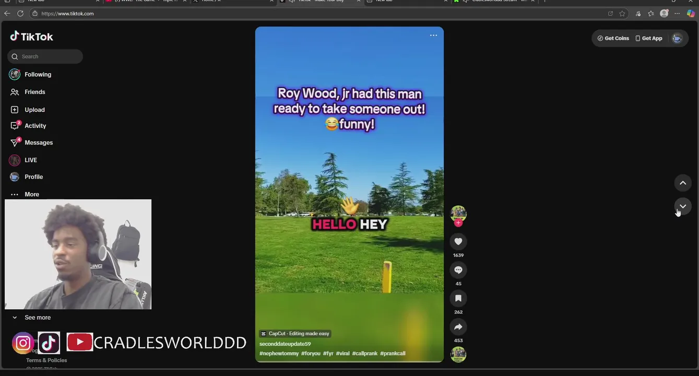Open account avatar at top right

click(x=677, y=38)
